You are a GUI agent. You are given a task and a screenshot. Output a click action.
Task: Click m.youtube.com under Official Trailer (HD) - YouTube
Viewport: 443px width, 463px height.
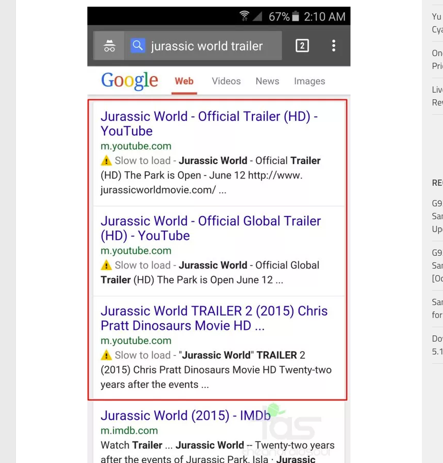pyautogui.click(x=136, y=146)
